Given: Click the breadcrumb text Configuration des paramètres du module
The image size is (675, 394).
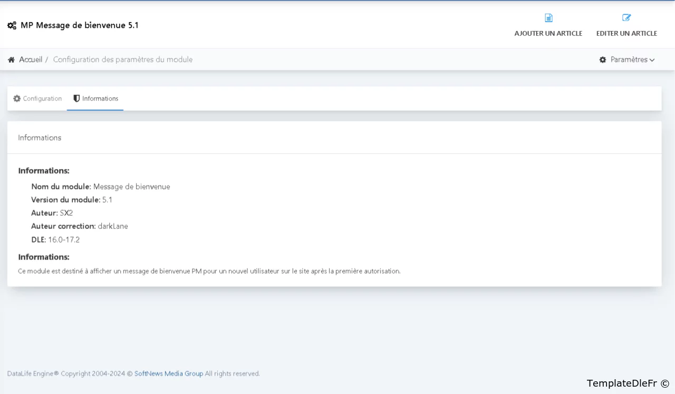Looking at the screenshot, I should 122,60.
